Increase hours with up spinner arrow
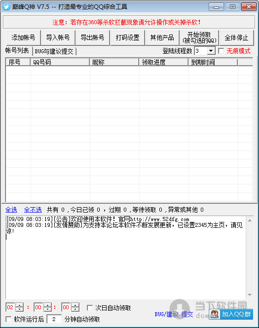This screenshot has width=259, height=328. 20,305
